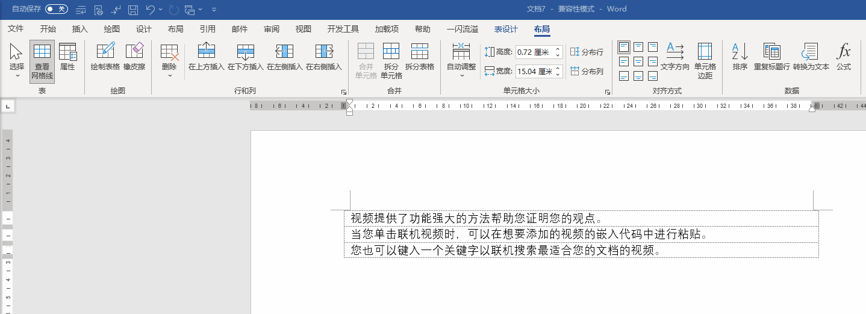Select align middle-right cell alignment

[653, 61]
